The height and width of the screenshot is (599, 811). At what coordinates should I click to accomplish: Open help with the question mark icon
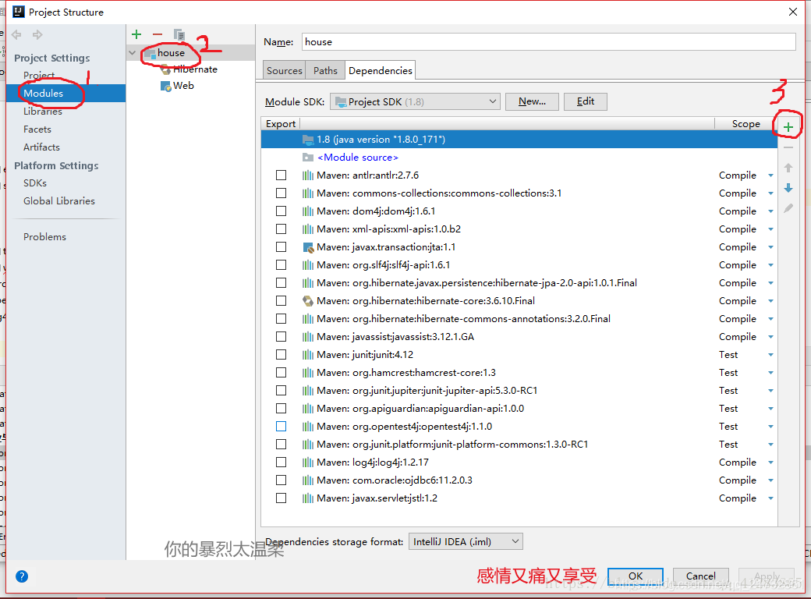click(22, 576)
